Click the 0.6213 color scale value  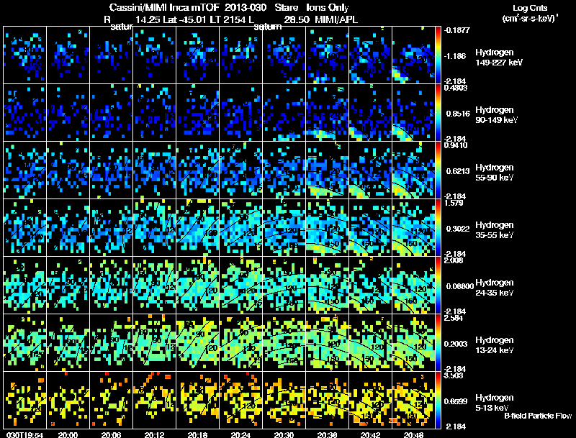pos(458,171)
